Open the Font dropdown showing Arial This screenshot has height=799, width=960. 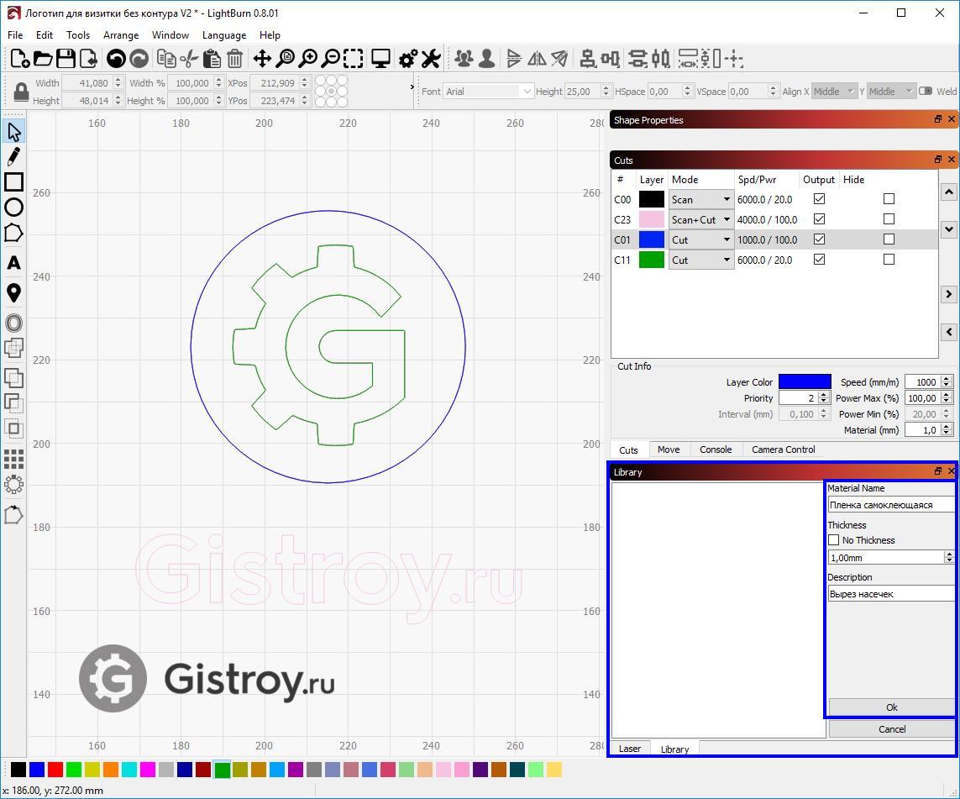coord(488,92)
